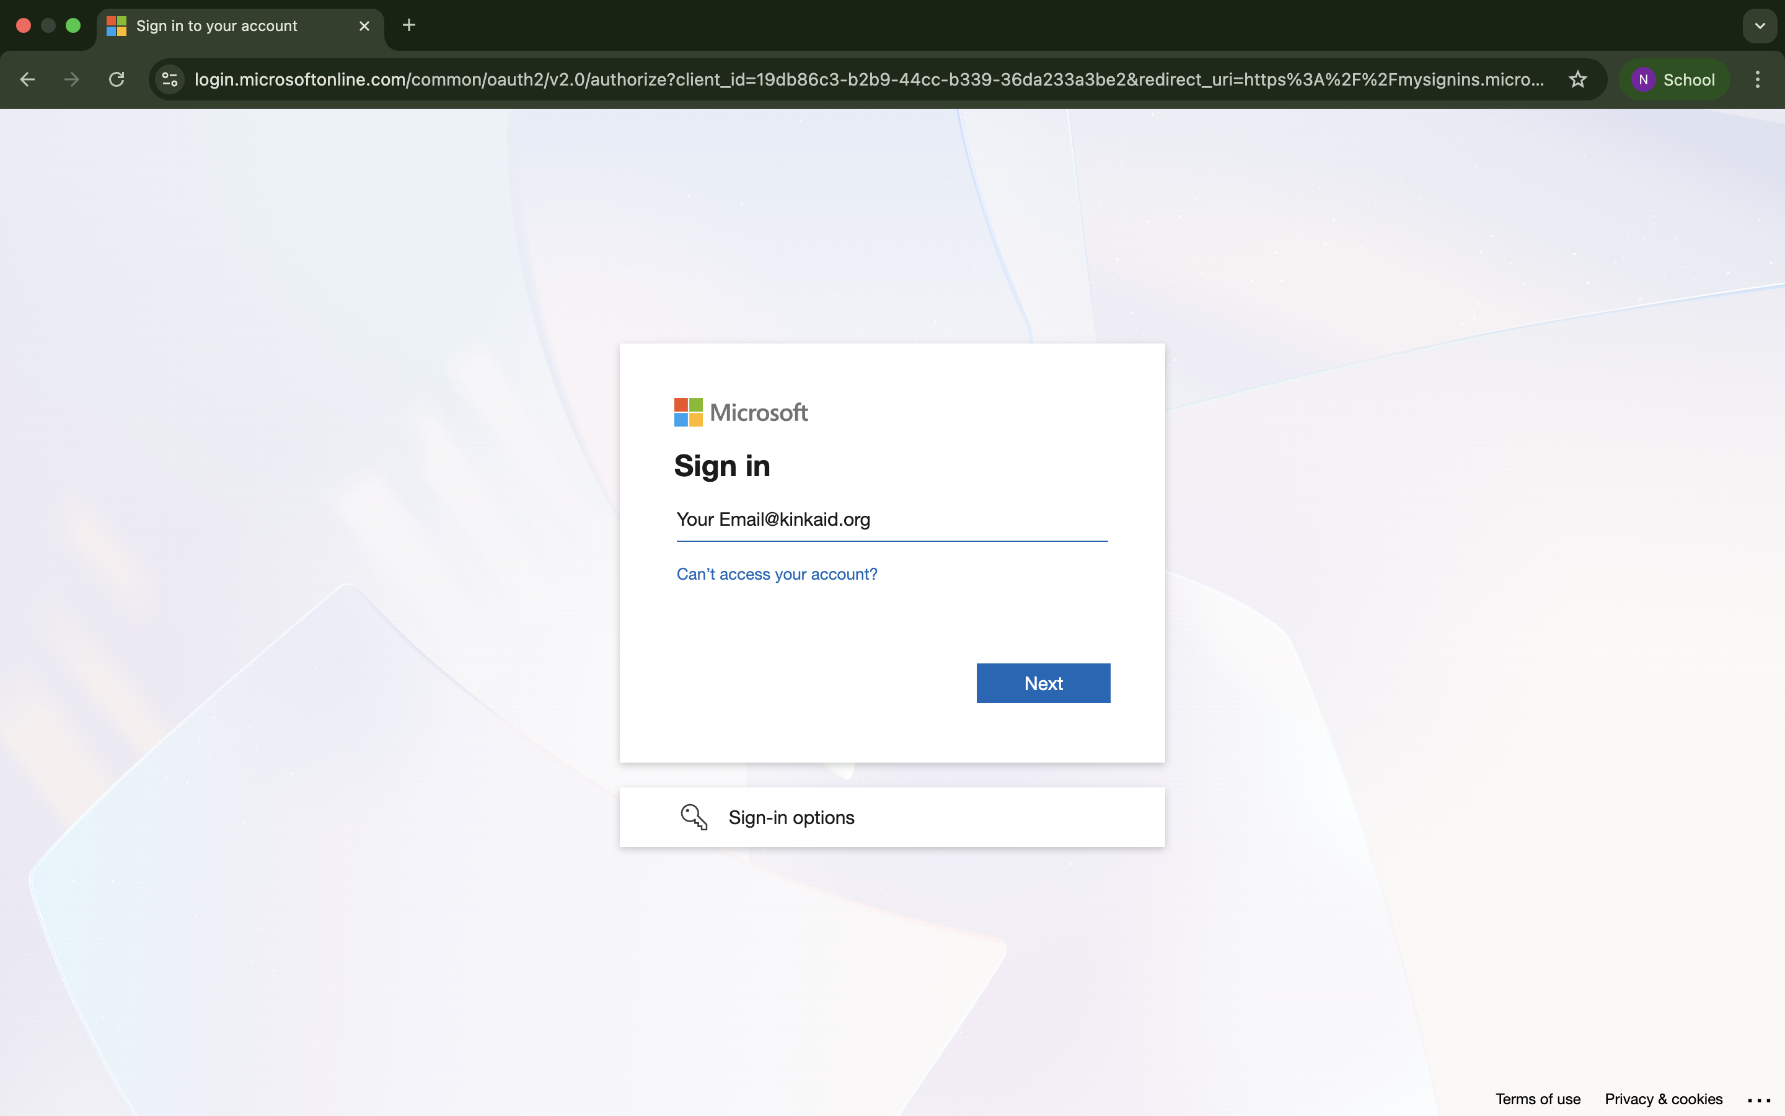This screenshot has width=1785, height=1116.
Task: Bookmark this page with star icon
Action: point(1577,80)
